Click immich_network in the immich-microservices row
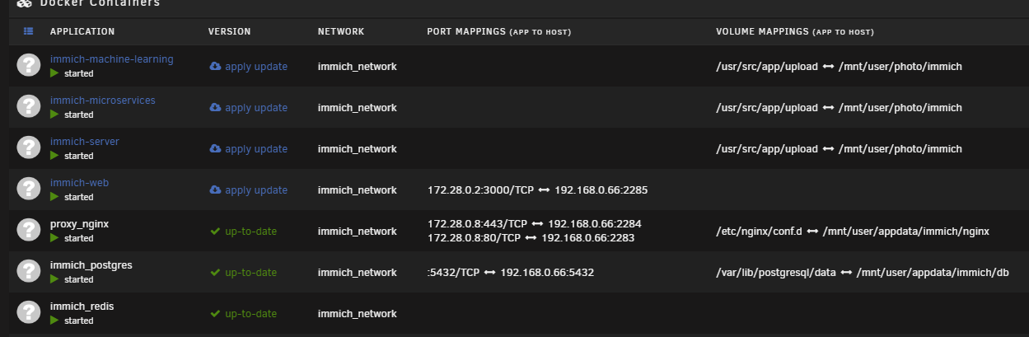Screen dimensions: 1029x337 (x=357, y=107)
